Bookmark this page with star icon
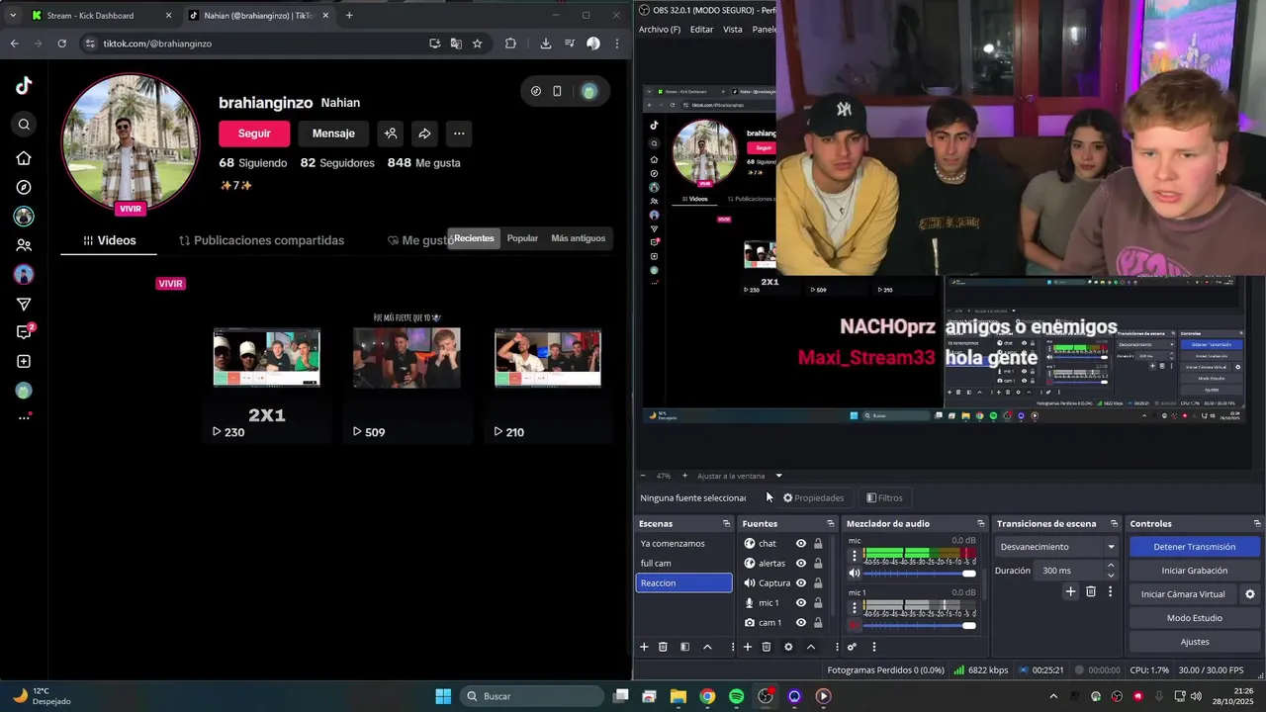The height and width of the screenshot is (712, 1266). point(478,44)
